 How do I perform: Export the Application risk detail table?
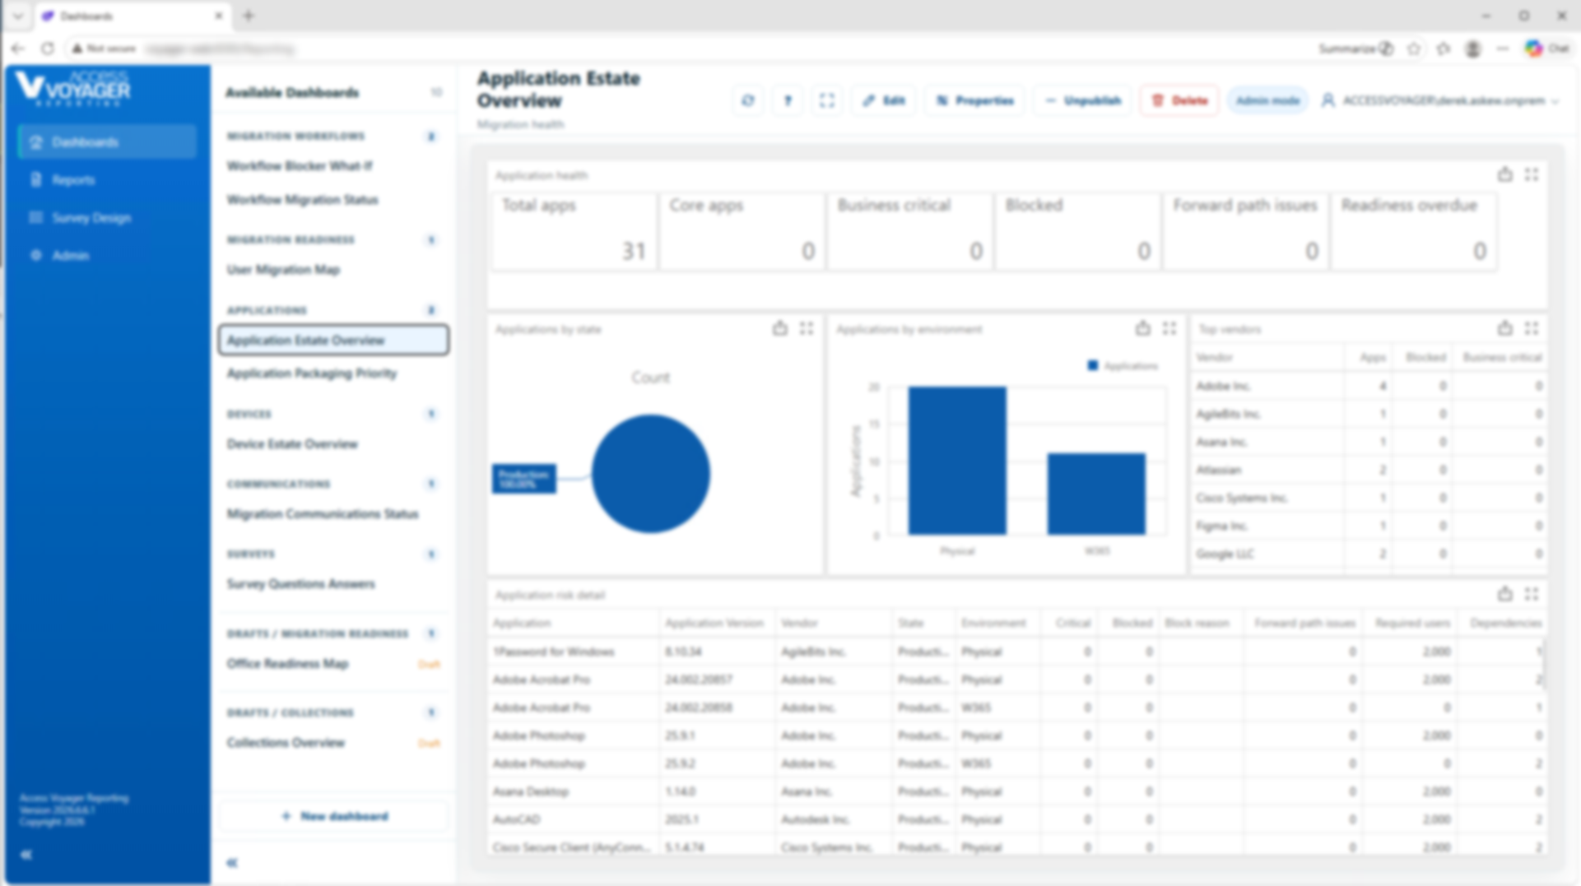[1504, 594]
